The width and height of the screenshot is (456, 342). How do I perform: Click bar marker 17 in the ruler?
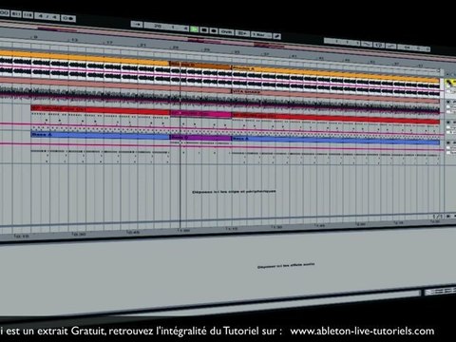pyautogui.click(x=109, y=43)
